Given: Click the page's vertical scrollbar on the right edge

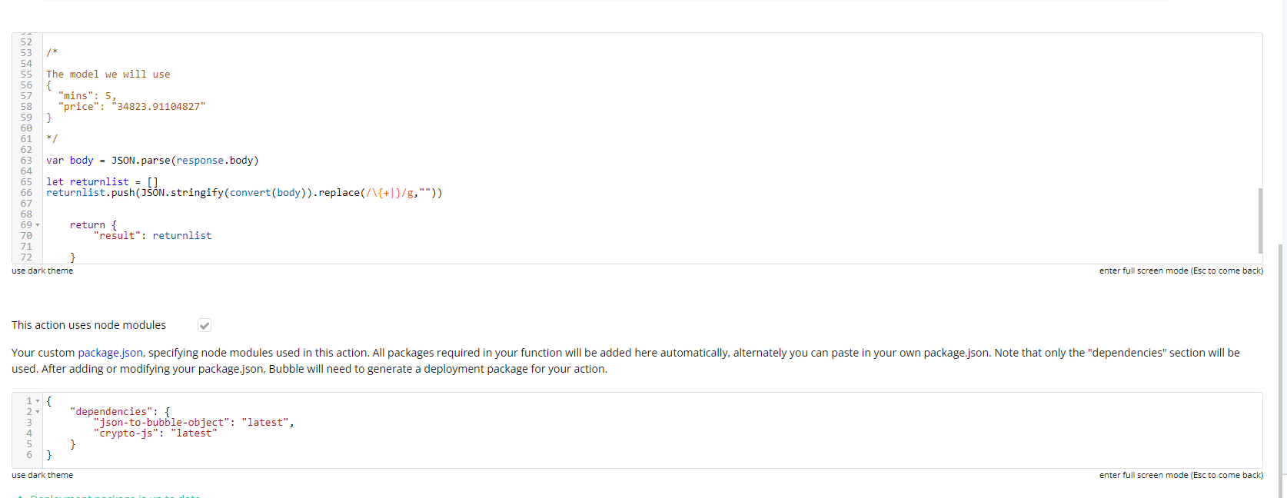Looking at the screenshot, I should click(1280, 369).
